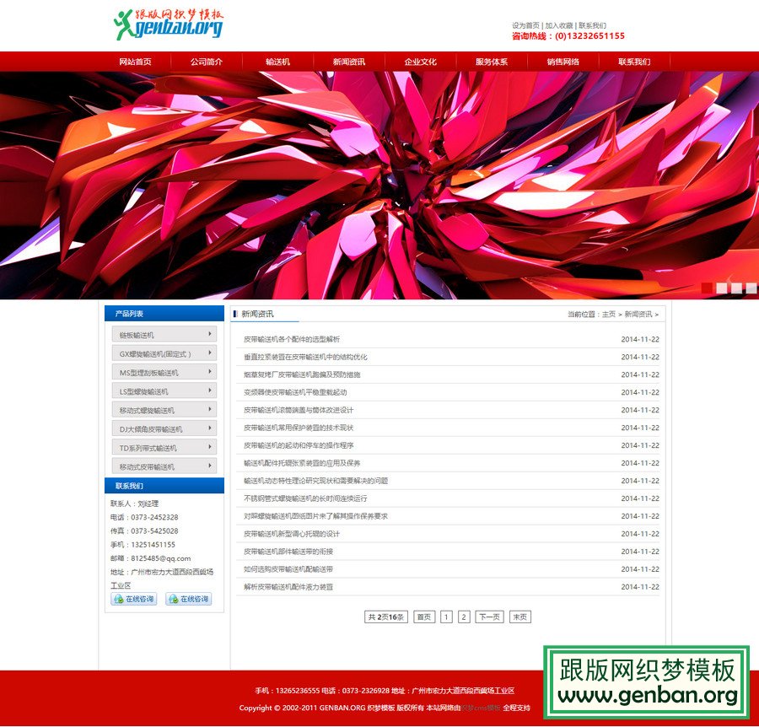Viewport: 759px width, 727px height.
Task: Click the genban.org logo
Action: (169, 24)
